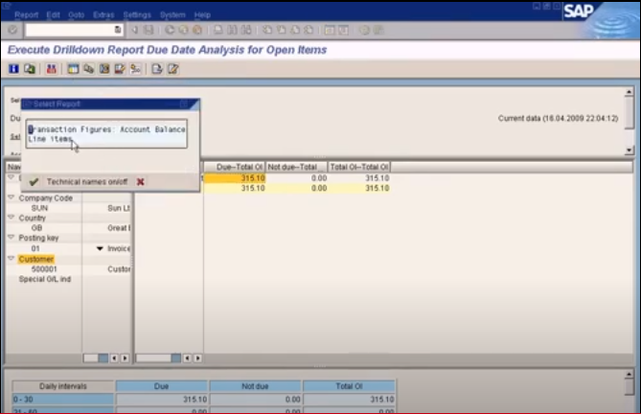Click the Special G/L ind characteristic
Image resolution: width=641 pixels, height=414 pixels.
(x=45, y=279)
